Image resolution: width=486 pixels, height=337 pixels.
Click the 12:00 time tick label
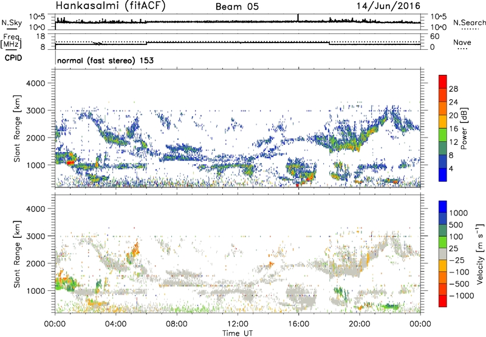238,324
